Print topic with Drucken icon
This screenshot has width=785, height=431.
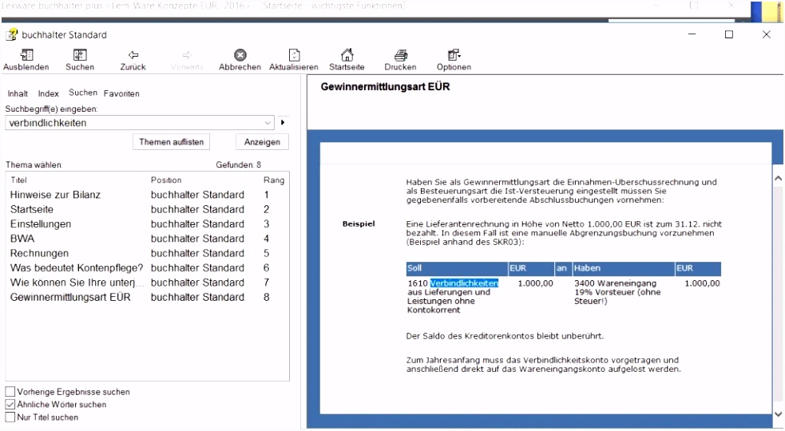click(401, 55)
